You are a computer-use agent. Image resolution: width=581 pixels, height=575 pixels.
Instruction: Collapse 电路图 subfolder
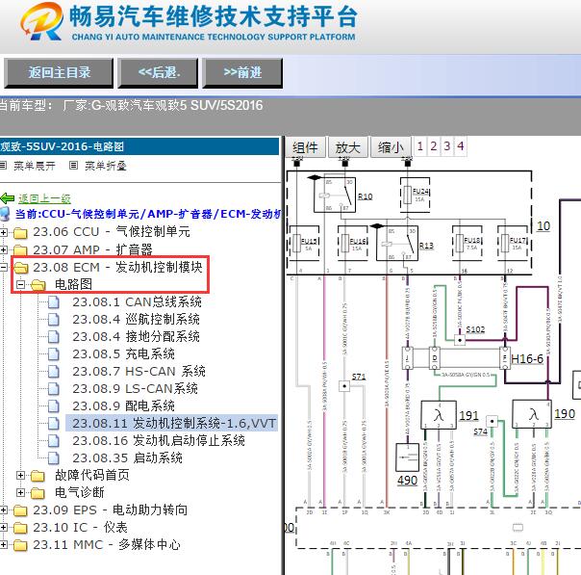21,284
